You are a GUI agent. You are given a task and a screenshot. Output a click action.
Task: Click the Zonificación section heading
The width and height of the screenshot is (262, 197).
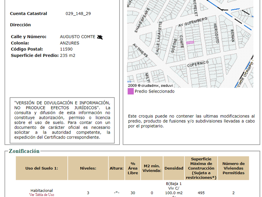click(24, 151)
